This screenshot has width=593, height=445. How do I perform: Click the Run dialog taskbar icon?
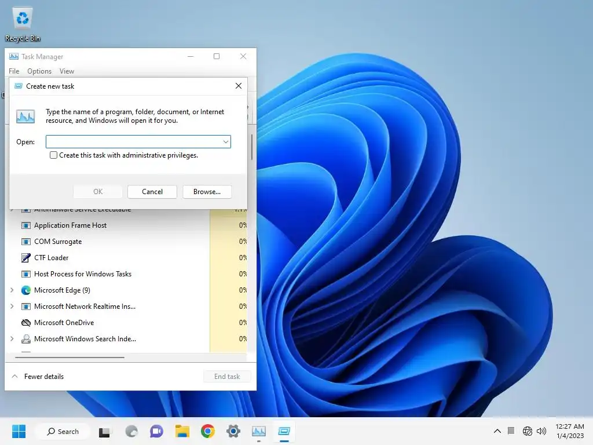[284, 431]
